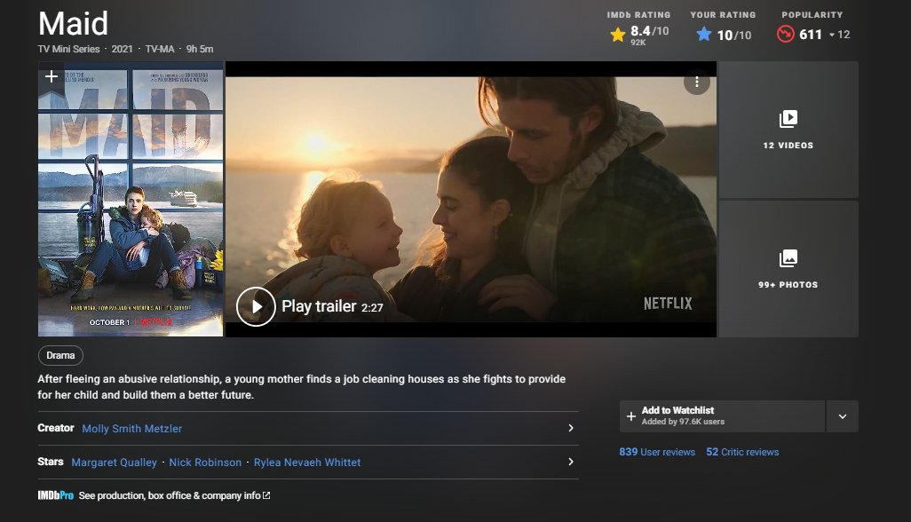Image resolution: width=911 pixels, height=522 pixels.
Task: Open Nick Robinson's profile
Action: tap(205, 463)
